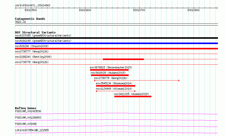This screenshot has width=225, height=136.
Task: Select the nsv1124449 Alsmadi2014 variant line
Action: [116, 91]
